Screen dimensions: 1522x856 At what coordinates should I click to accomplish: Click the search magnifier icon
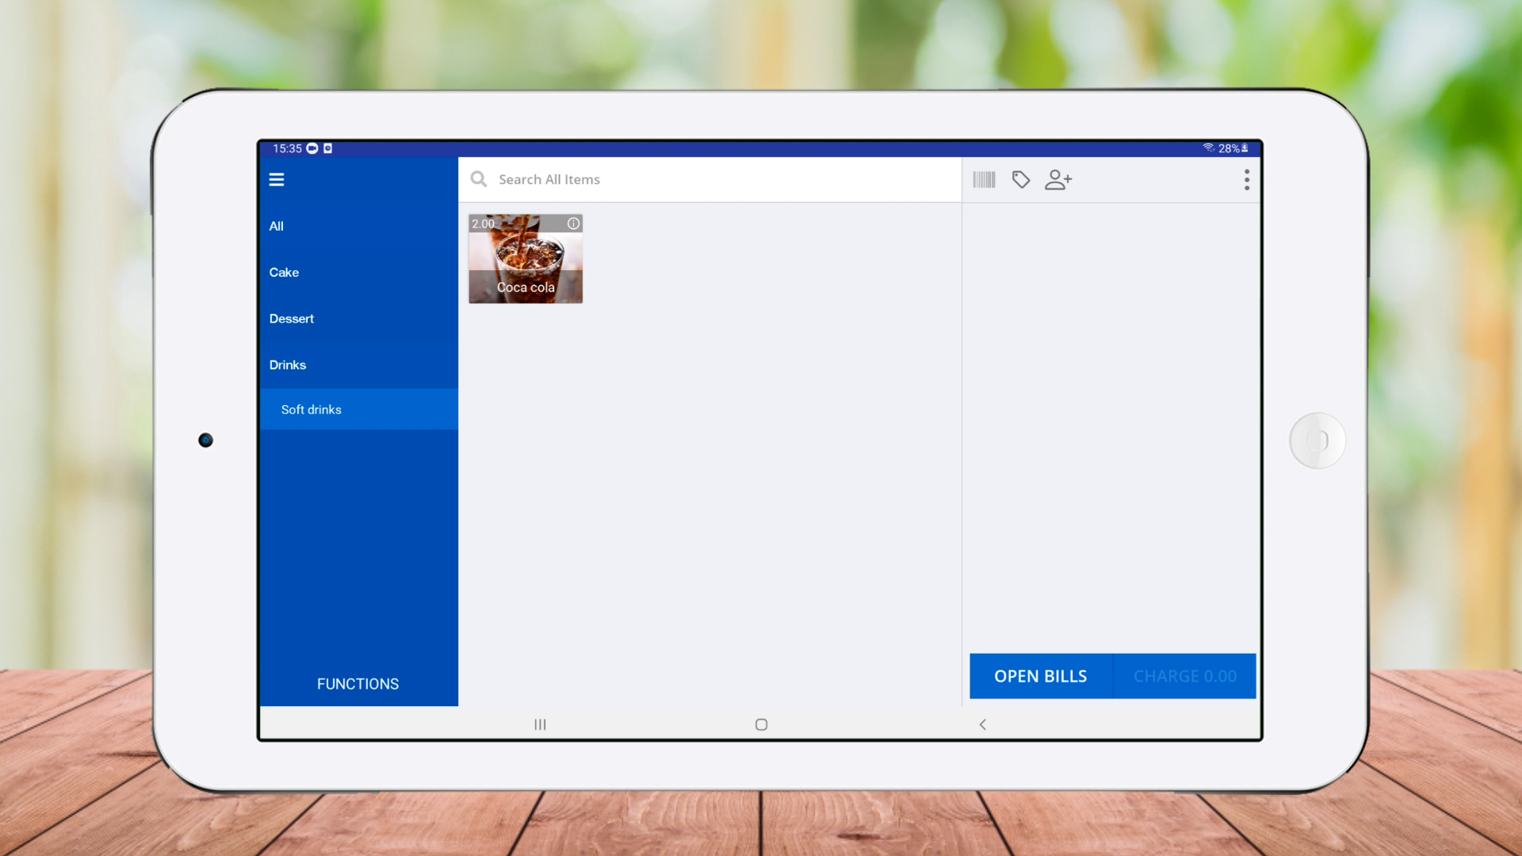(479, 180)
